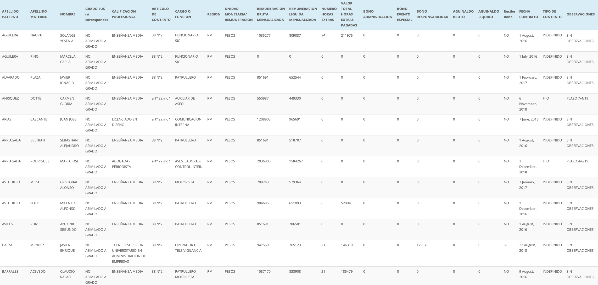The width and height of the screenshot is (598, 285).
Task: Click the SI value in Recibe Bono
Action: (505, 245)
